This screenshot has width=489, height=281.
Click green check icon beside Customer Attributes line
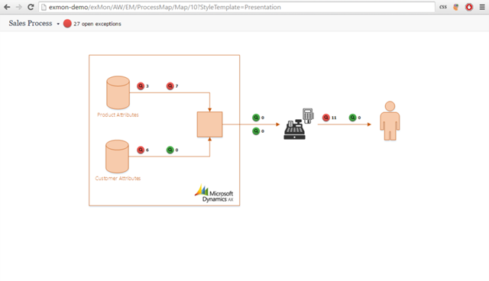point(170,150)
